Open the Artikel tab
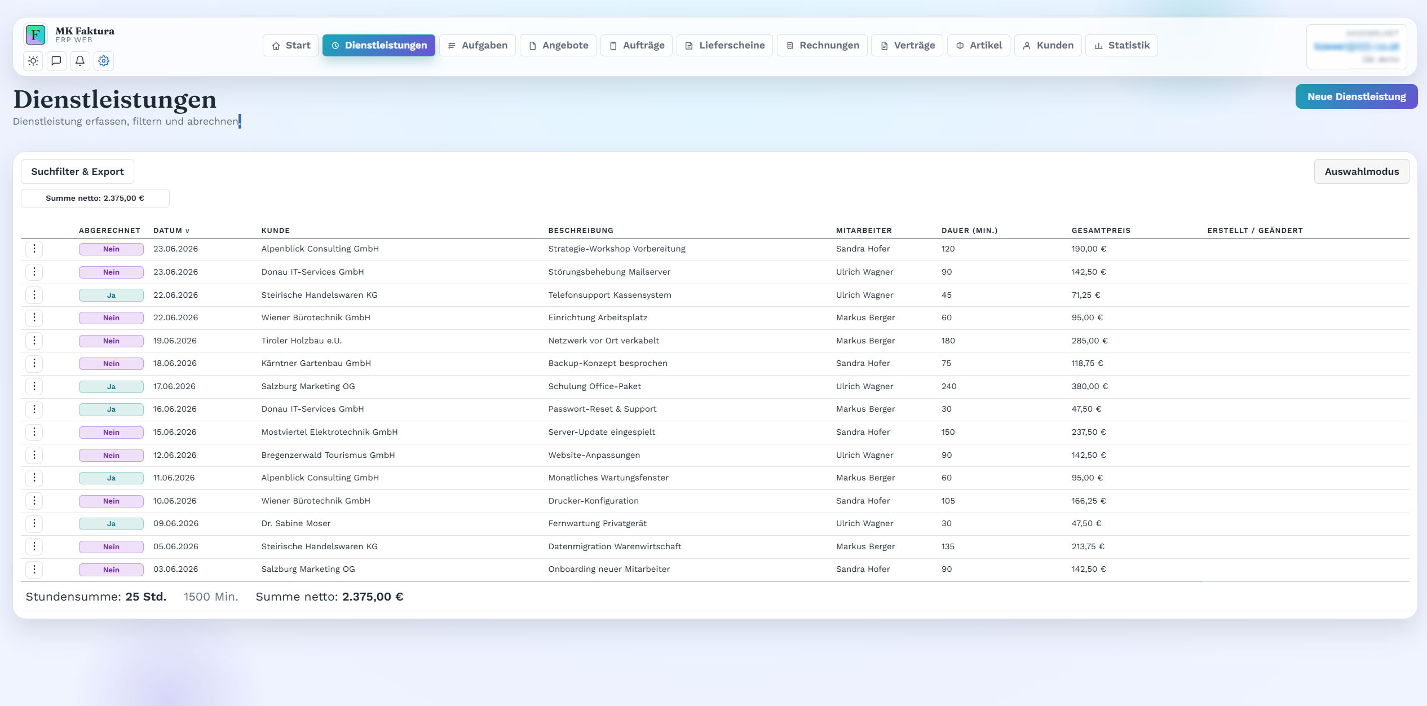 [x=979, y=45]
